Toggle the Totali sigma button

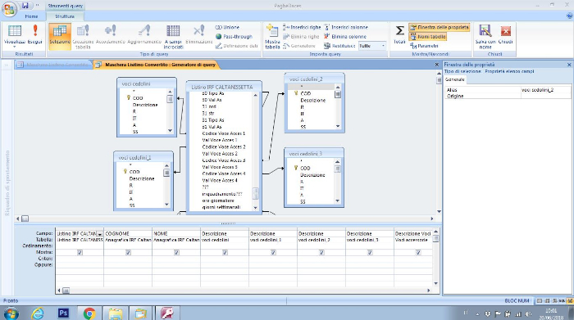399,34
